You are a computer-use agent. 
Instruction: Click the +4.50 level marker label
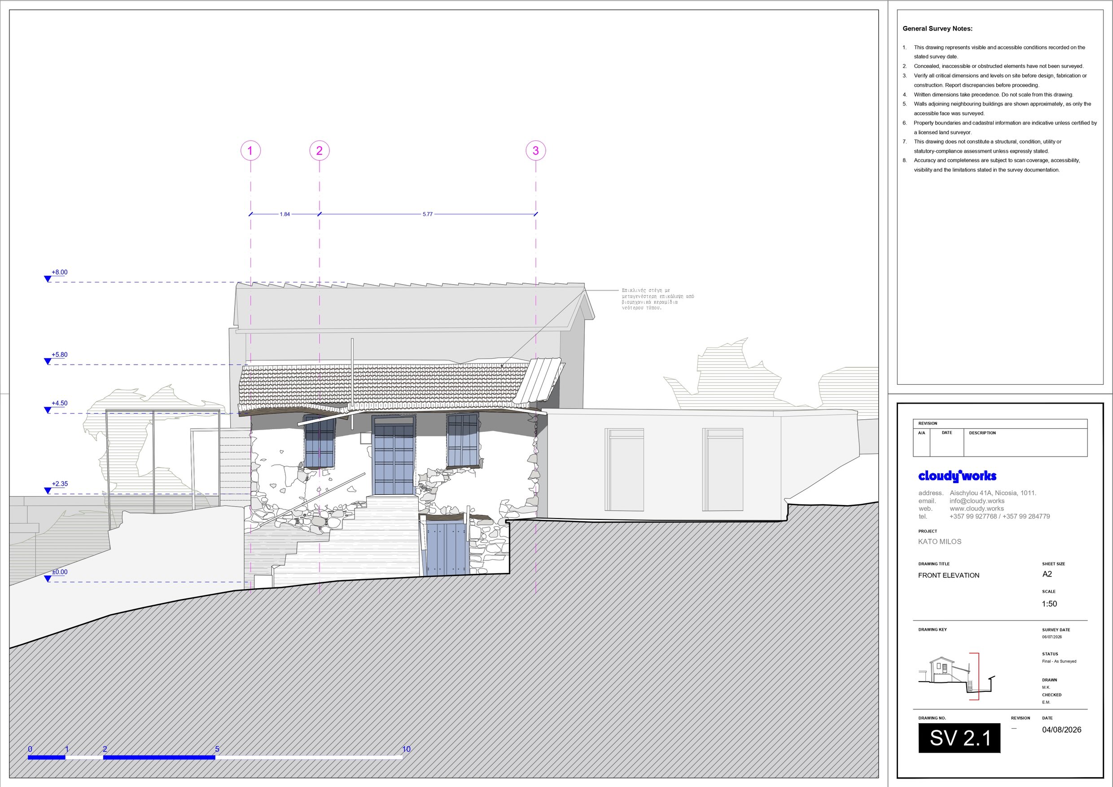tap(59, 403)
